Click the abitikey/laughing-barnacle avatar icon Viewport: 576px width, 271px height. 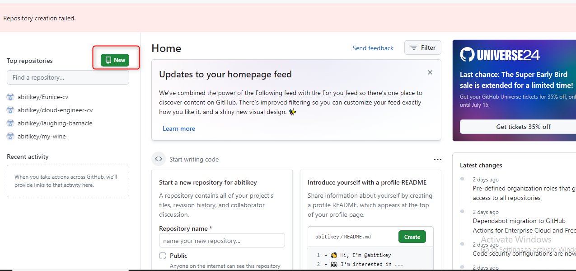pyautogui.click(x=10, y=123)
